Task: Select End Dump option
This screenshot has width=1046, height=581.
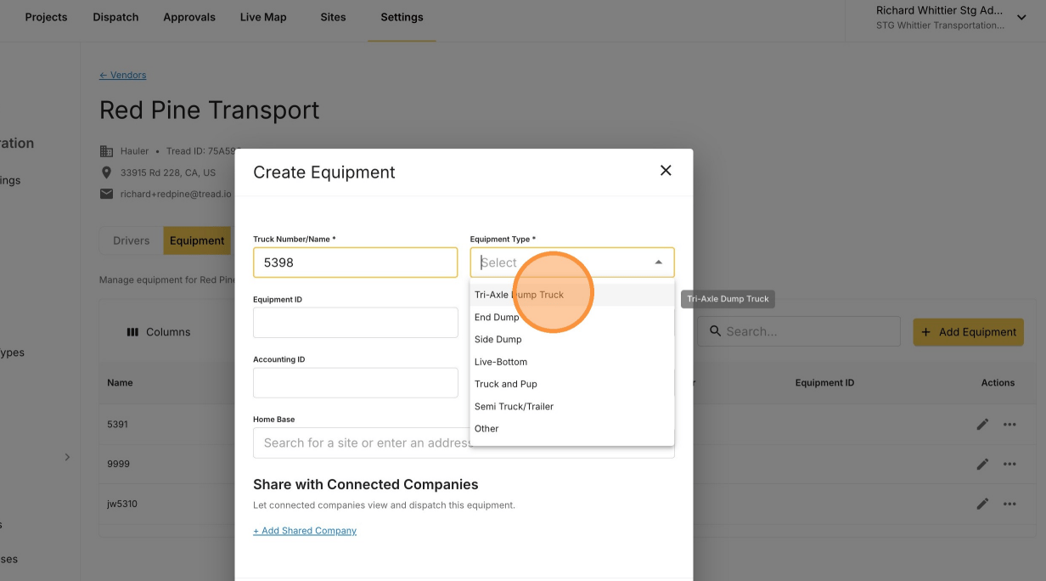Action: (x=572, y=317)
